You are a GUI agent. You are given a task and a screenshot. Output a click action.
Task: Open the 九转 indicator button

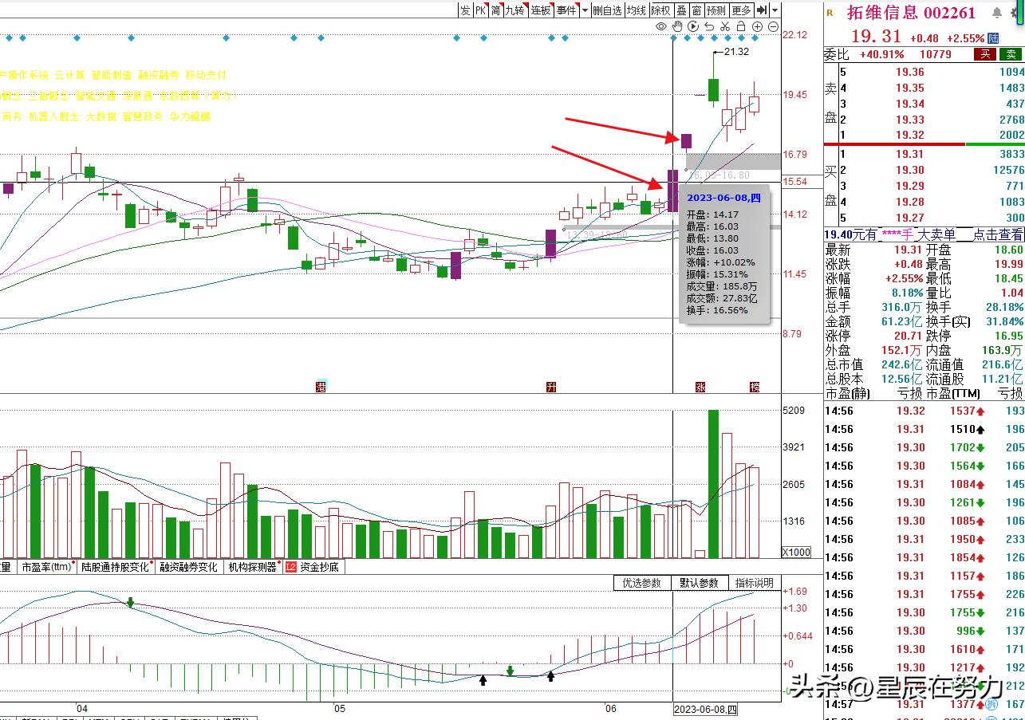tap(516, 10)
